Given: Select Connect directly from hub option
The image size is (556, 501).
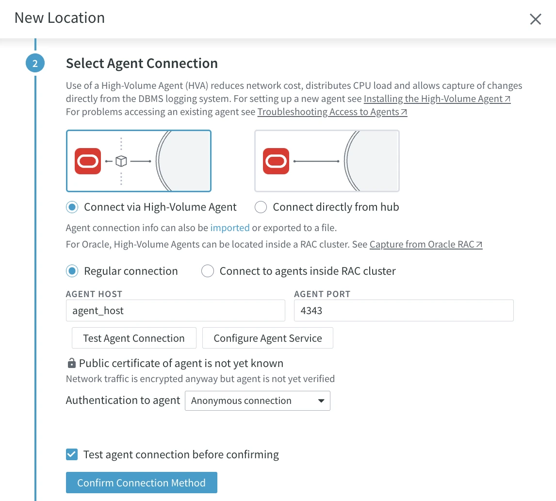Looking at the screenshot, I should click(x=261, y=207).
